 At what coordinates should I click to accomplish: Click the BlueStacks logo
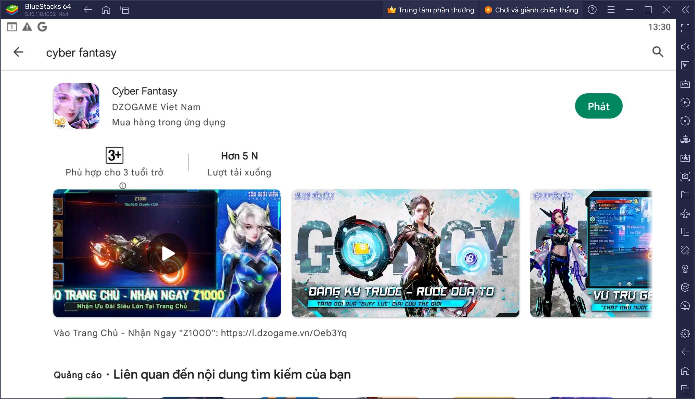pos(12,10)
